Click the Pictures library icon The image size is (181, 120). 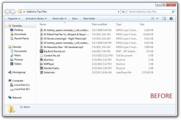(12, 59)
